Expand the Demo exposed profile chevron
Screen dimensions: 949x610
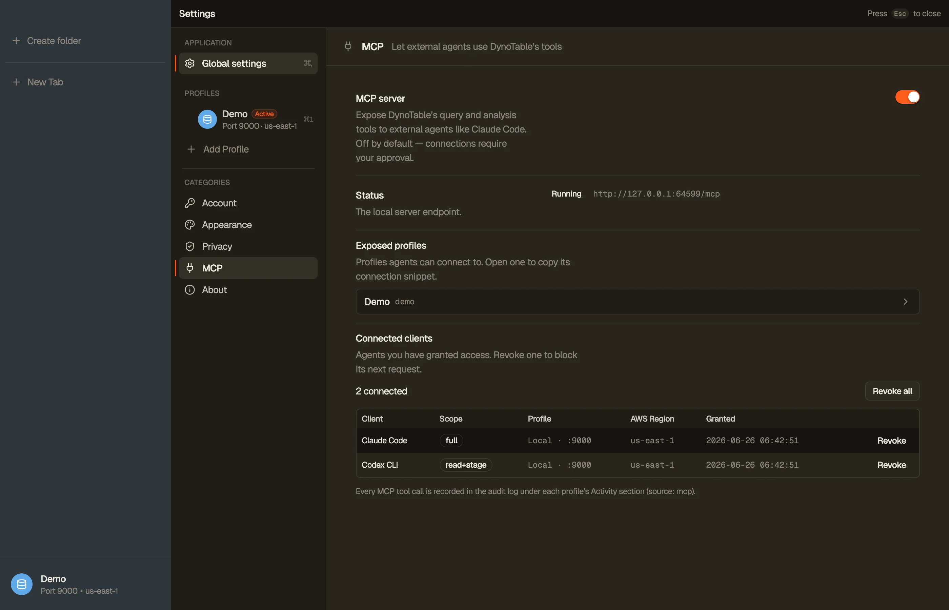tap(905, 302)
